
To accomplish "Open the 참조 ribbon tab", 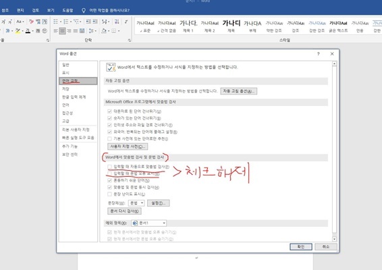I will point(5,10).
